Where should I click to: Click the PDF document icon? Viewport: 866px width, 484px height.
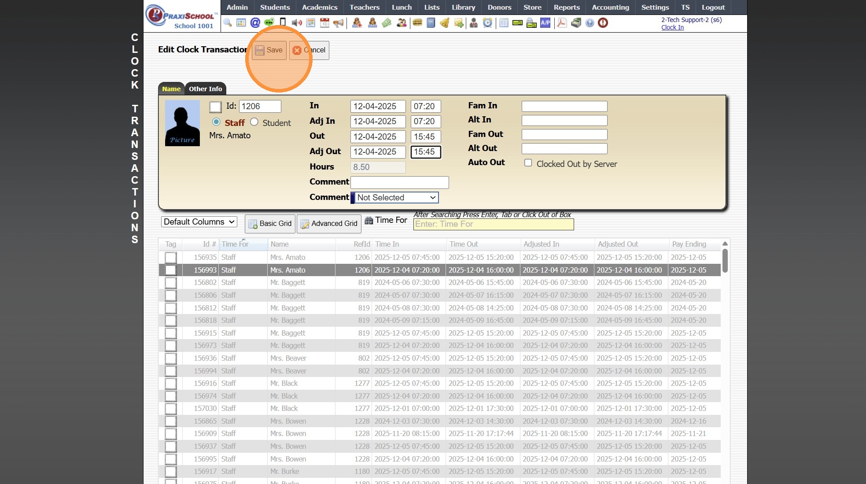(x=561, y=22)
